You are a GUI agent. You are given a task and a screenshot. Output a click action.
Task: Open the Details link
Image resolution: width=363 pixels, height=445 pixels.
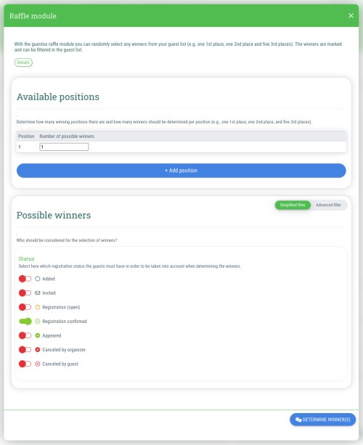click(x=23, y=62)
